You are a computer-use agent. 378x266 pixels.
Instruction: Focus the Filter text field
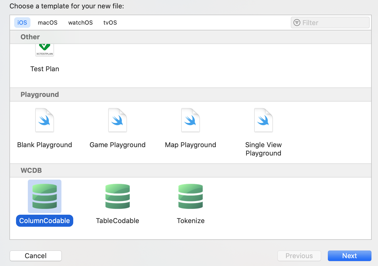pos(330,23)
